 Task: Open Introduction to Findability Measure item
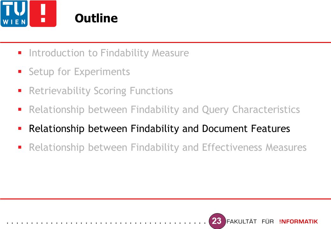109,53
